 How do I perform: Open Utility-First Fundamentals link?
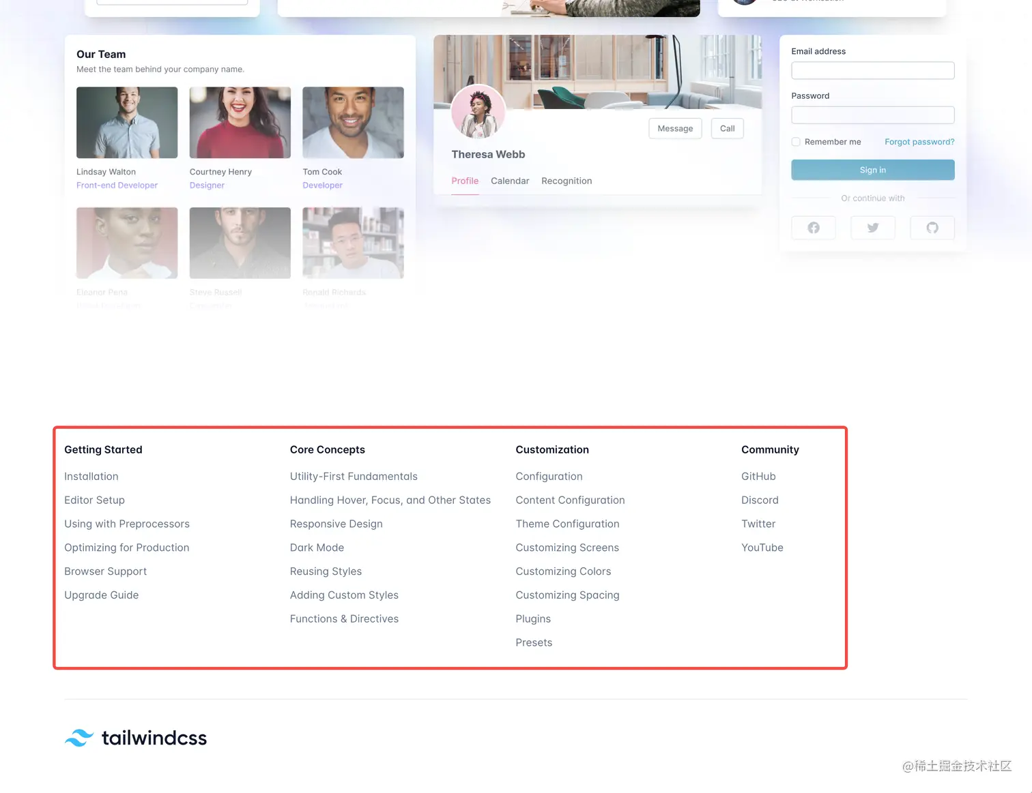pyautogui.click(x=354, y=476)
